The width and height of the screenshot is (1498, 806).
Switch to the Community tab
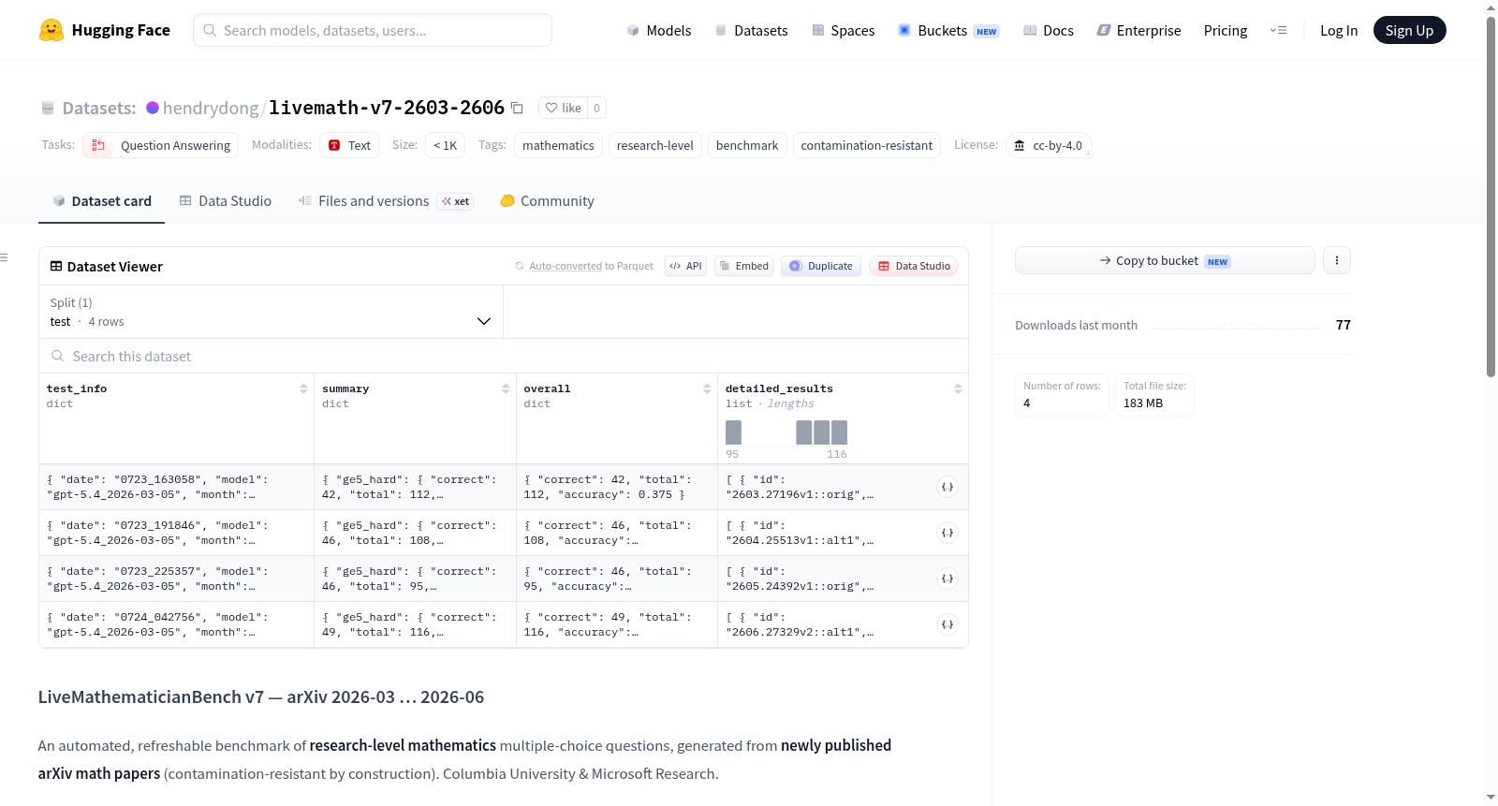click(x=547, y=201)
